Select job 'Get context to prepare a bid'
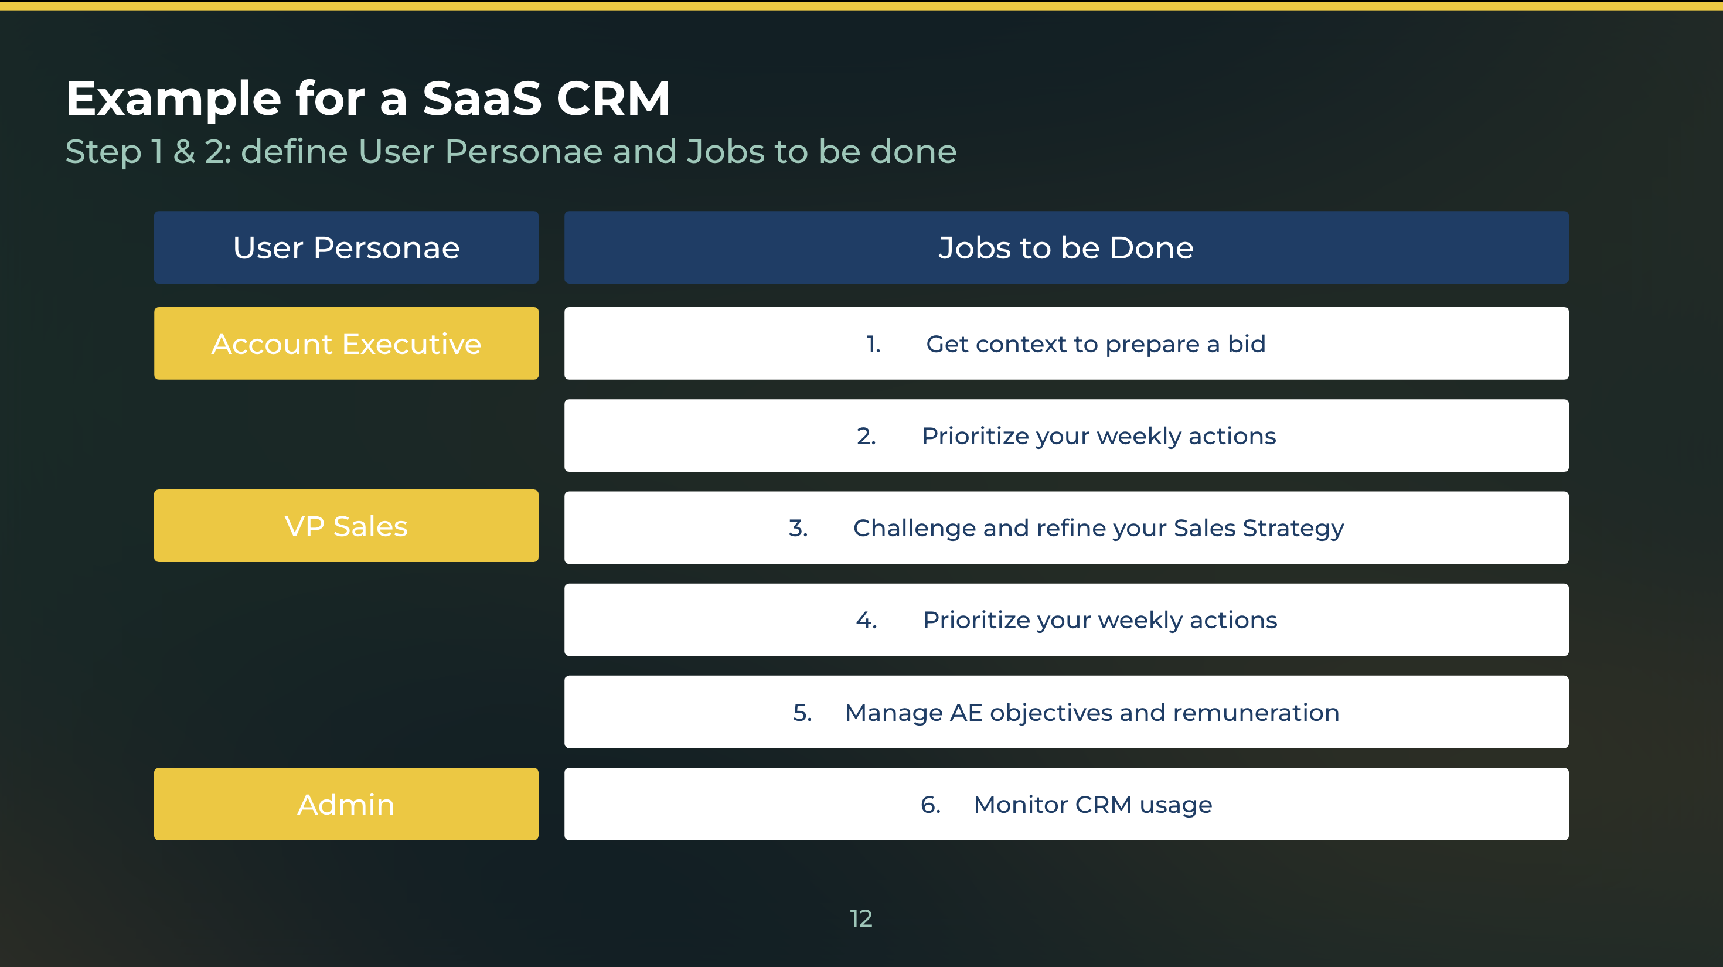 pos(1066,343)
